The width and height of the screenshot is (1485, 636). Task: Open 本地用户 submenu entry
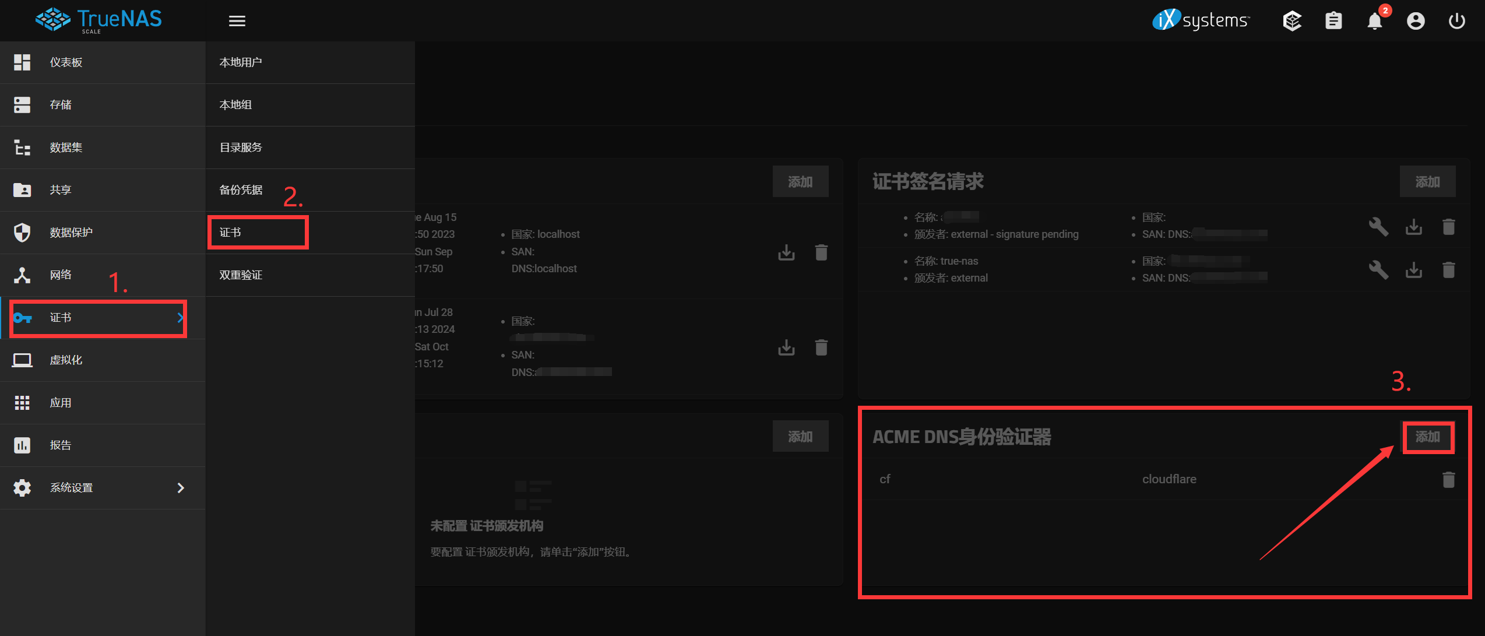coord(241,62)
